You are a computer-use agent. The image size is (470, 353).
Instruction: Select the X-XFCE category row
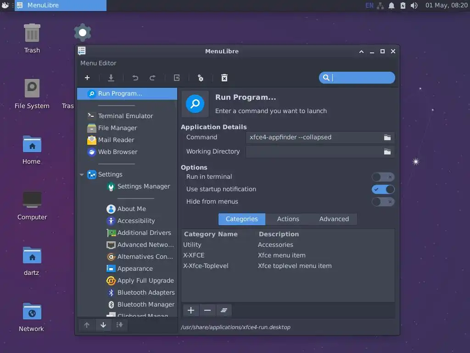[288, 255]
